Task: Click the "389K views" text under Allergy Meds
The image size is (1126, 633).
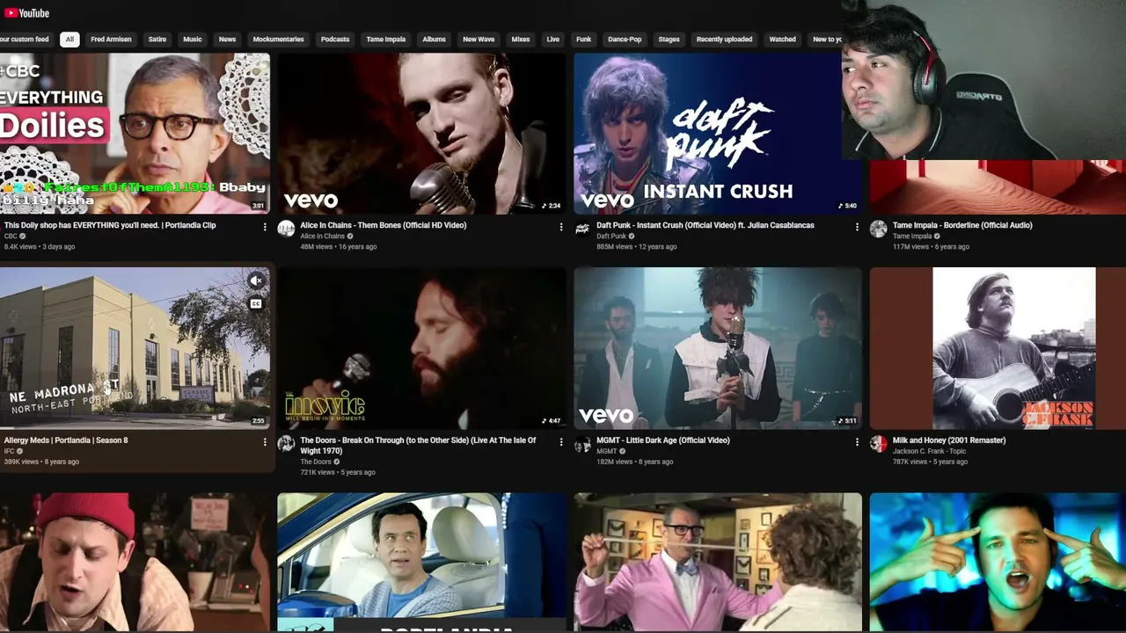Action: 21,462
